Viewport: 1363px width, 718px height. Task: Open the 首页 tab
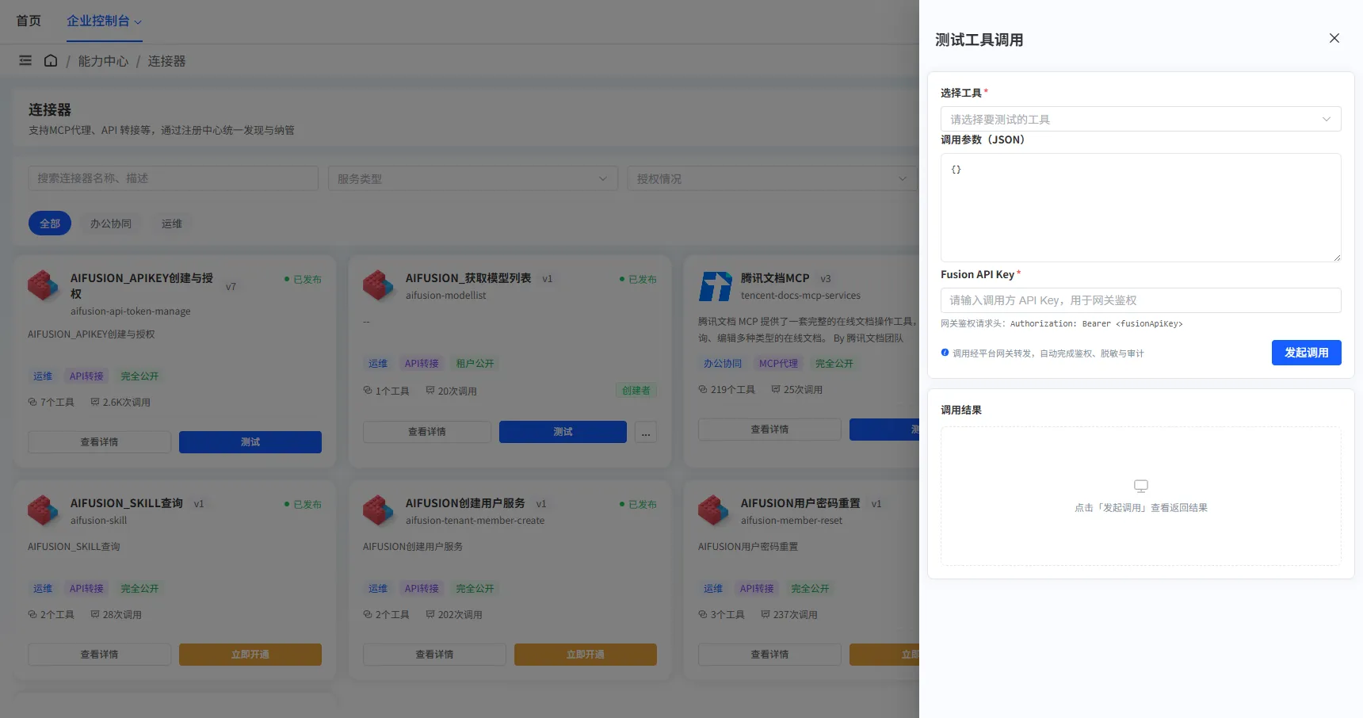[29, 21]
